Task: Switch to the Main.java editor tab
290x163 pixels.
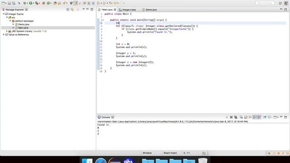Action: (x=107, y=10)
